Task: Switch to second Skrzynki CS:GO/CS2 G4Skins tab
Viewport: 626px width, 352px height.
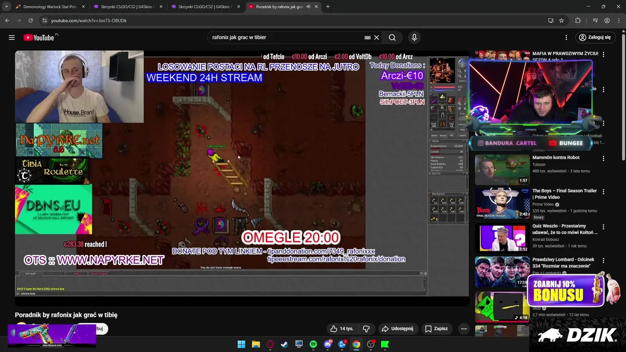Action: (x=206, y=7)
